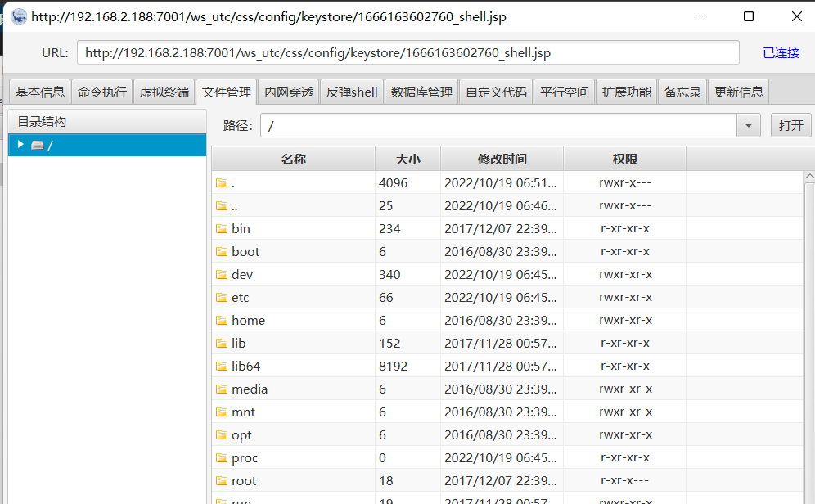
Task: Click the 已连接 status link
Action: point(781,53)
